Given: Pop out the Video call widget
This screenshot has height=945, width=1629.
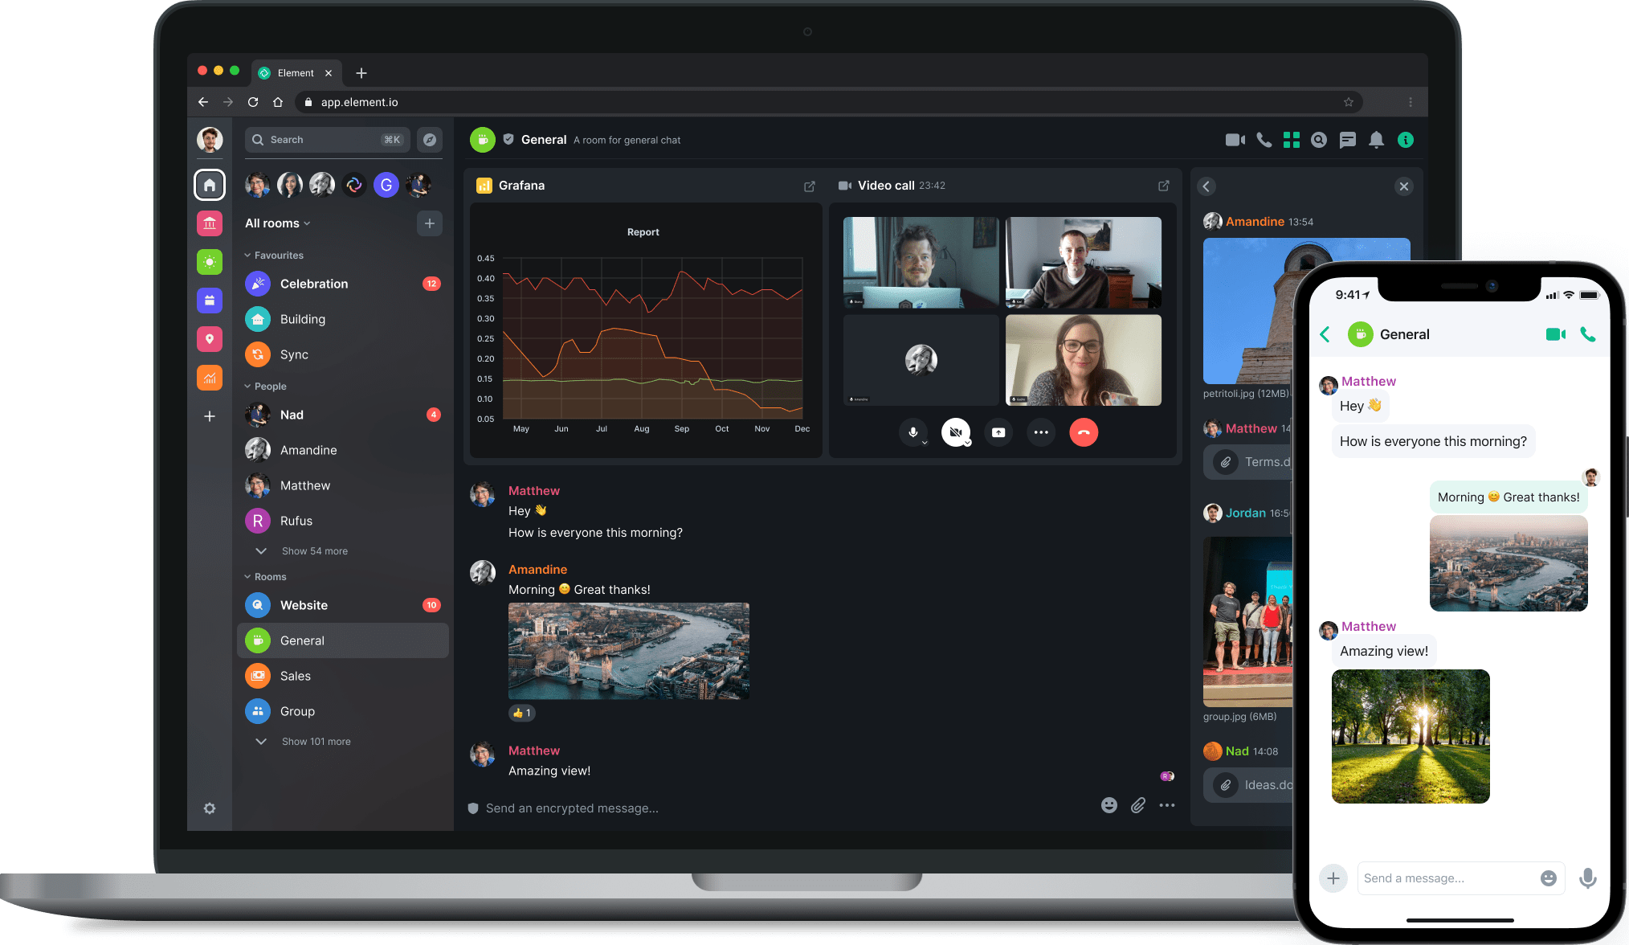Looking at the screenshot, I should pyautogui.click(x=1163, y=186).
